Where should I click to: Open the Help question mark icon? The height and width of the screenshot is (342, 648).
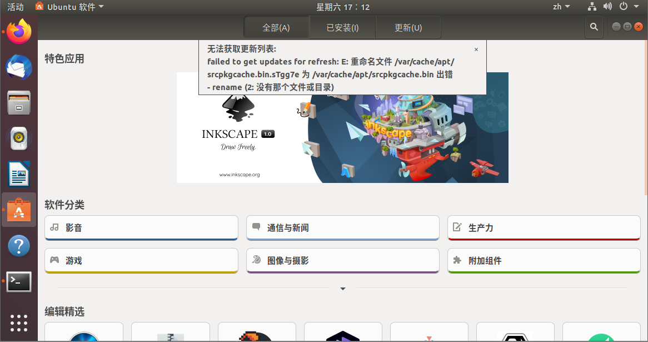[x=19, y=246]
